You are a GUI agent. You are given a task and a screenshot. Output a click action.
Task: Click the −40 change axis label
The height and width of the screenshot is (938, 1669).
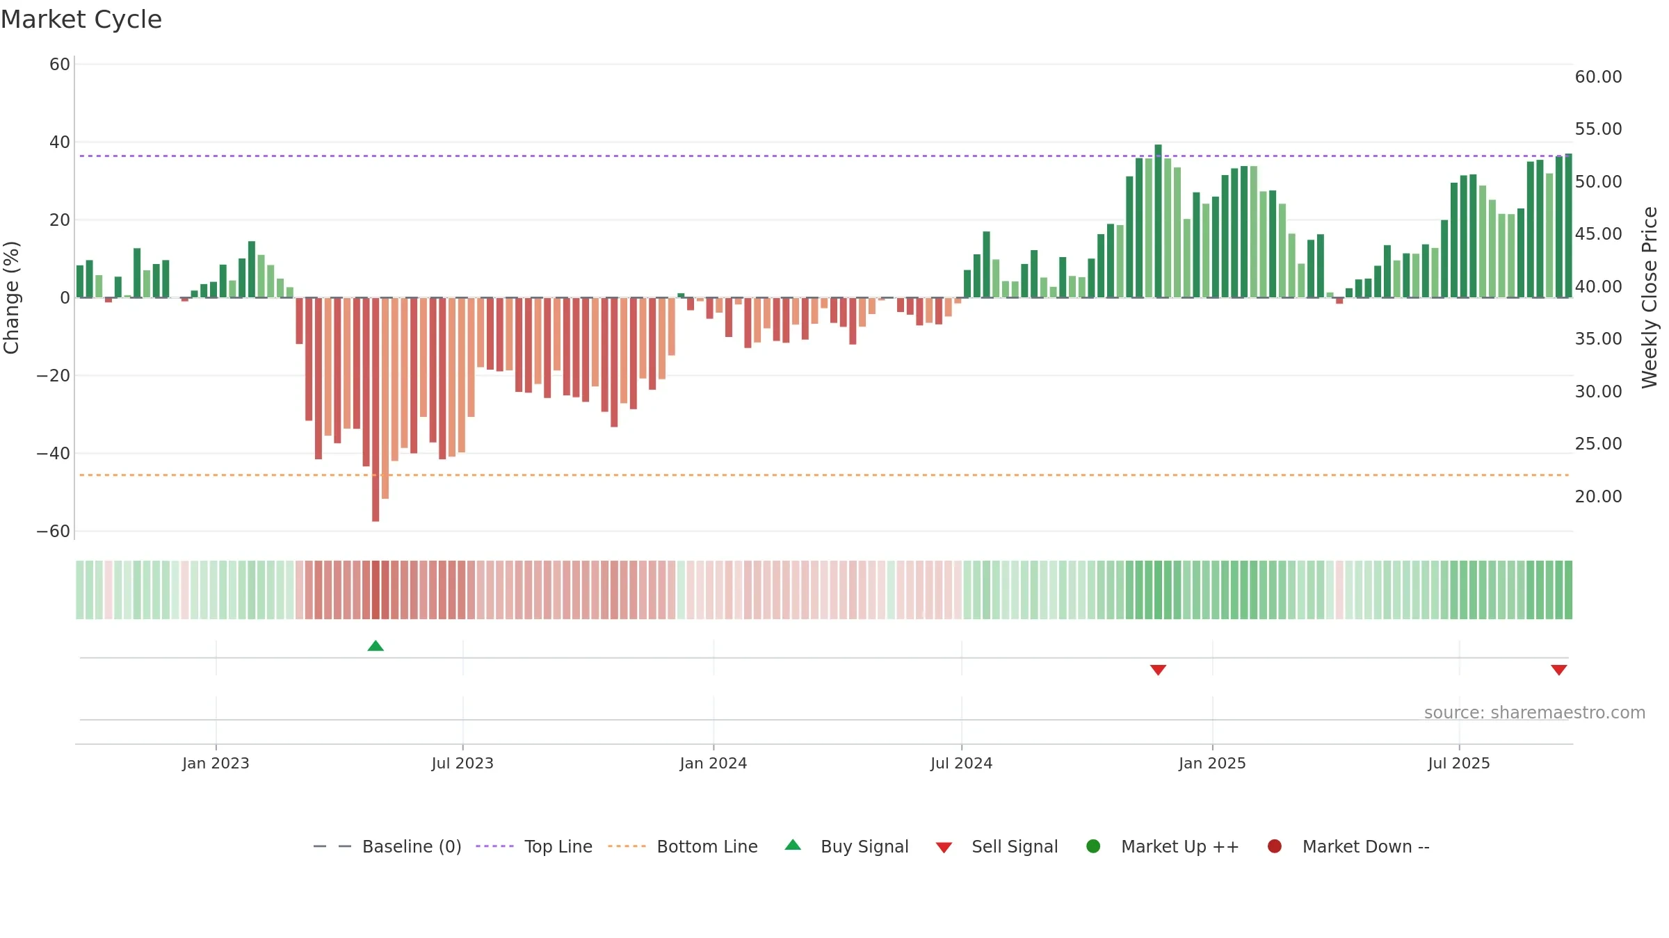[x=54, y=454]
